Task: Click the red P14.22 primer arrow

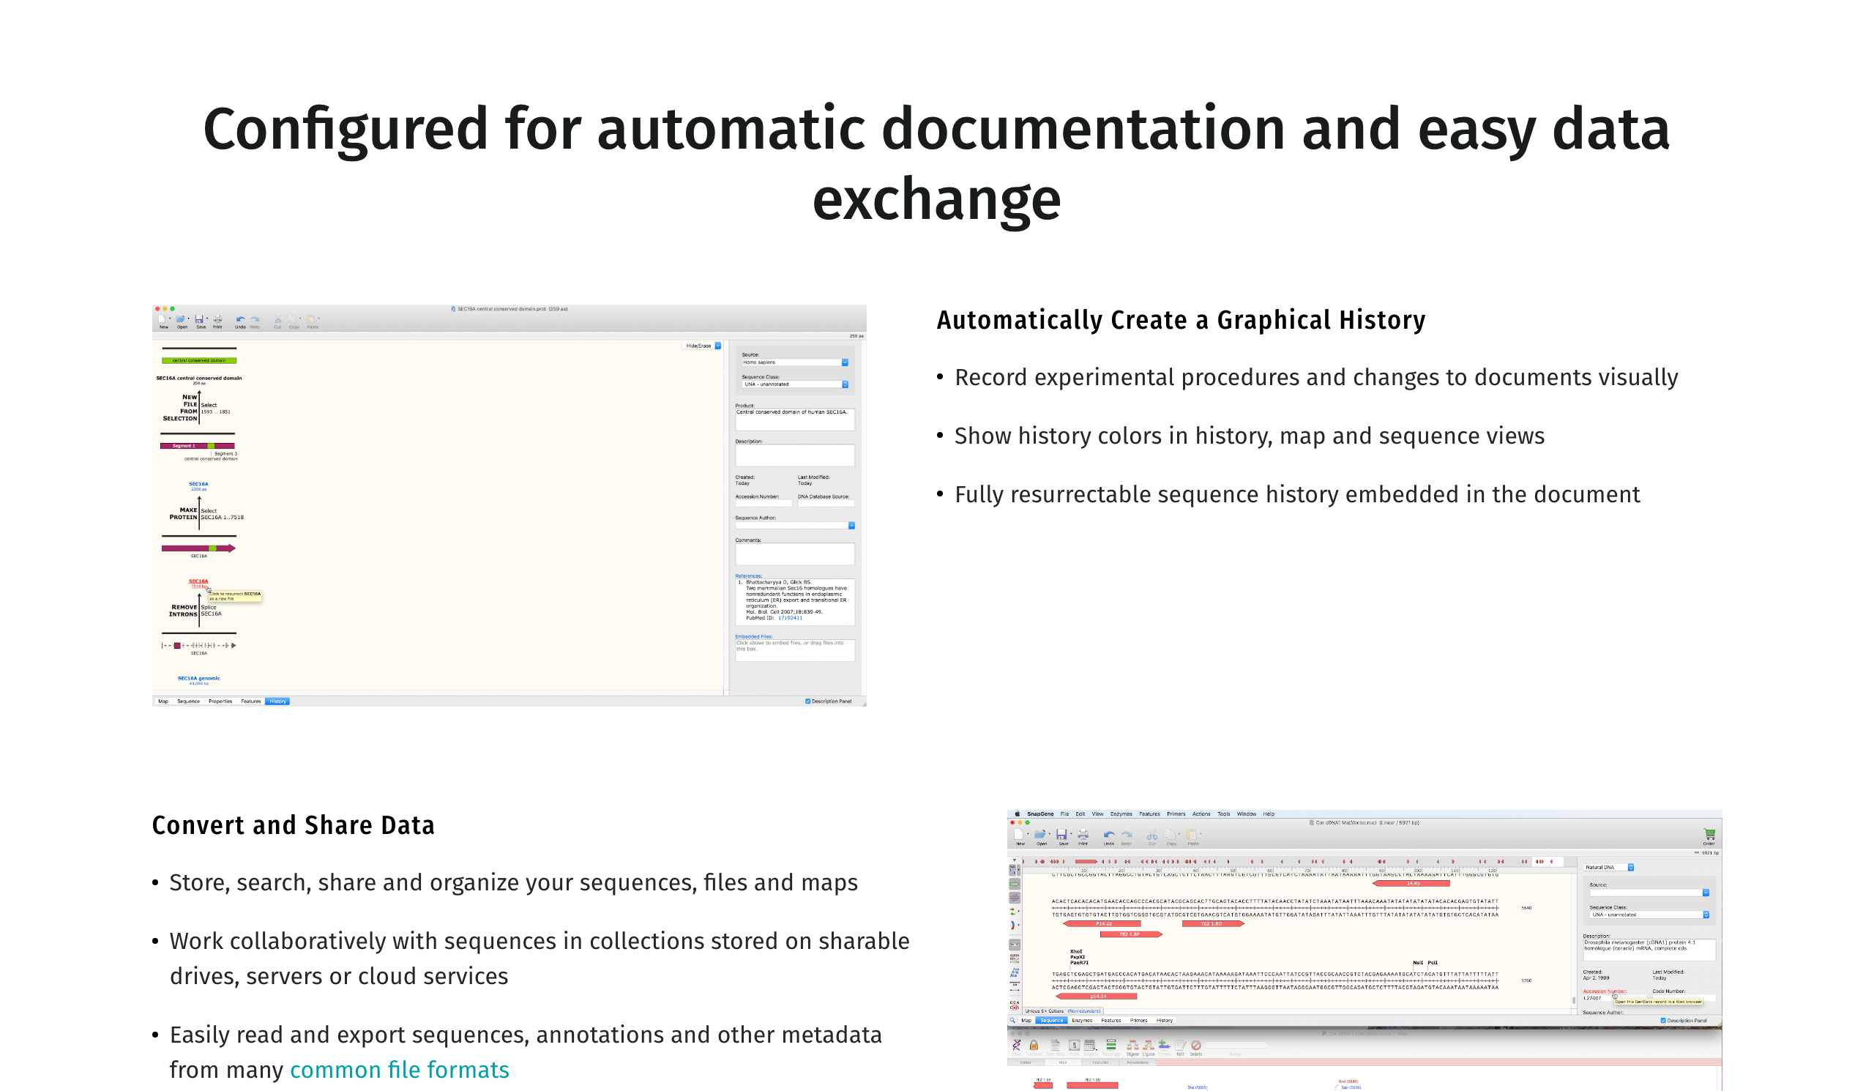Action: pos(1104,923)
